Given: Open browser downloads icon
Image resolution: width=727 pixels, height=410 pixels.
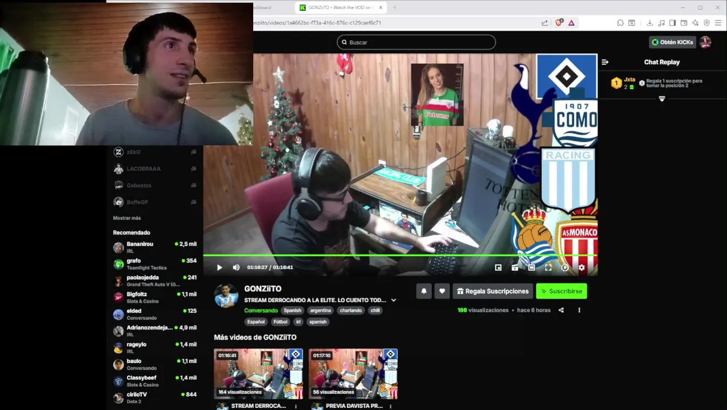Looking at the screenshot, I should point(650,23).
